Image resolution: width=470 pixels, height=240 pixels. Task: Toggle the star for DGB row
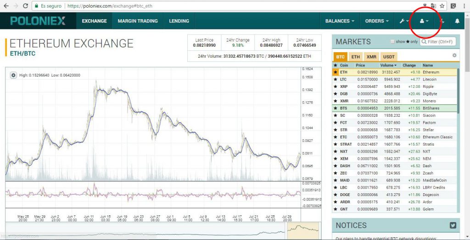pos(336,94)
